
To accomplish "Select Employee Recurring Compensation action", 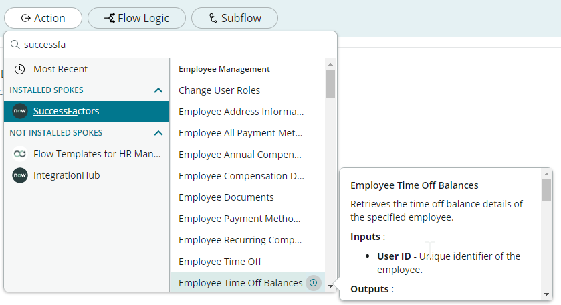I will pos(247,240).
